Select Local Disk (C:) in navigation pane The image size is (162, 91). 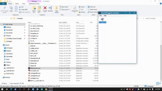coord(10,68)
